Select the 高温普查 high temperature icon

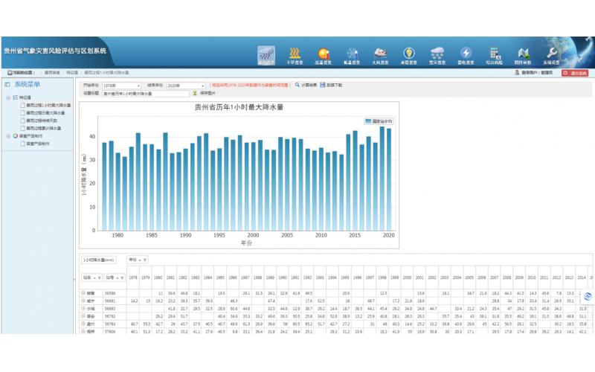tap(323, 54)
